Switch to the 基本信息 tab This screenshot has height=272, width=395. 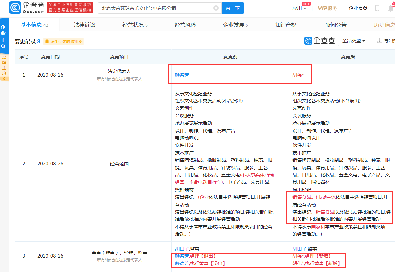[x=34, y=25]
